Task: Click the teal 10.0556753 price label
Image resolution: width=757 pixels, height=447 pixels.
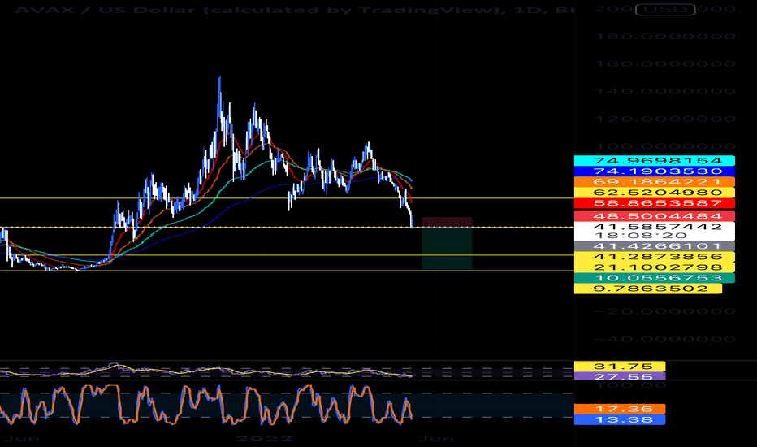Action: (x=655, y=278)
